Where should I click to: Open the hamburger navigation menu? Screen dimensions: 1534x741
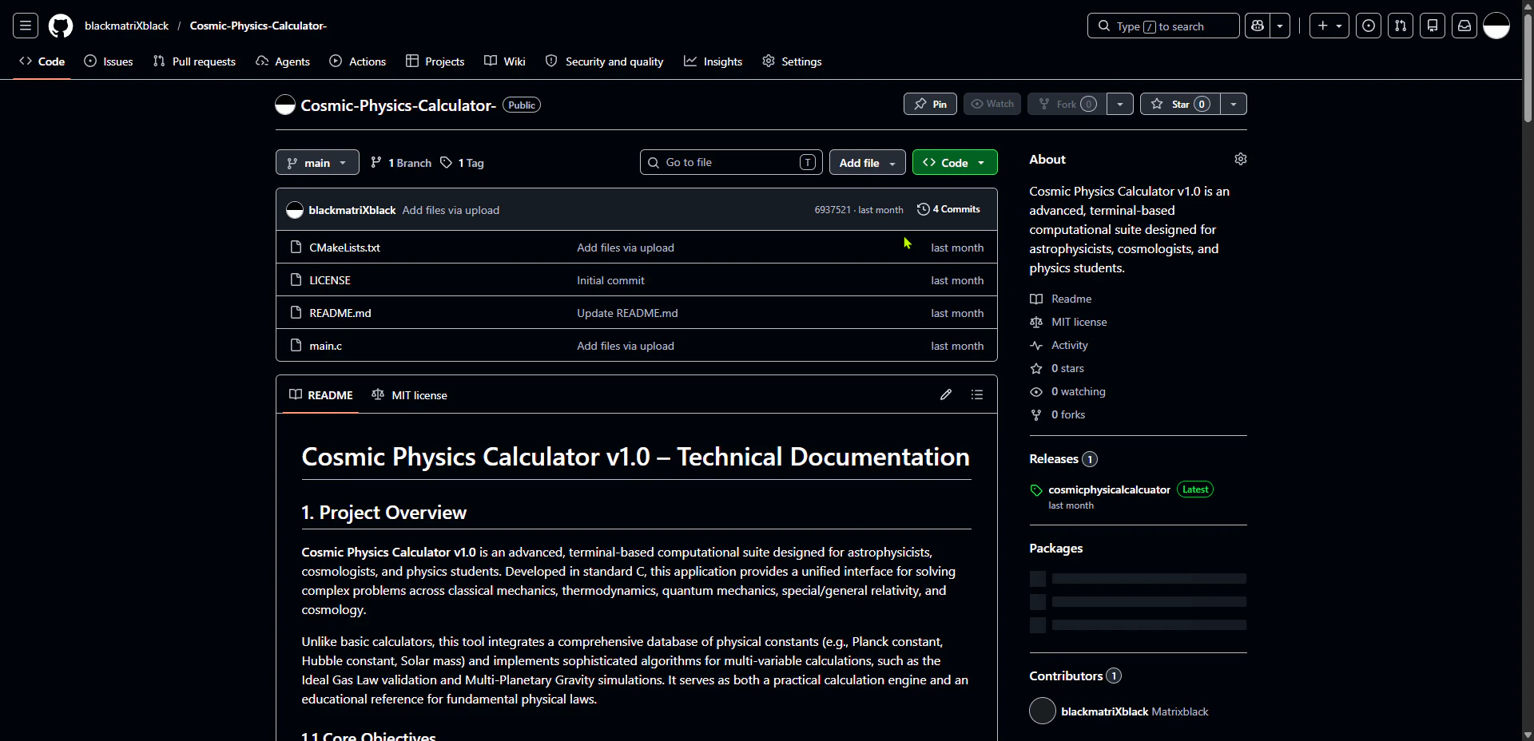[26, 26]
